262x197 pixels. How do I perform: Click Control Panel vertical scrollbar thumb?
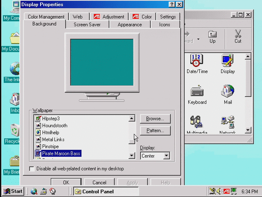(248, 78)
